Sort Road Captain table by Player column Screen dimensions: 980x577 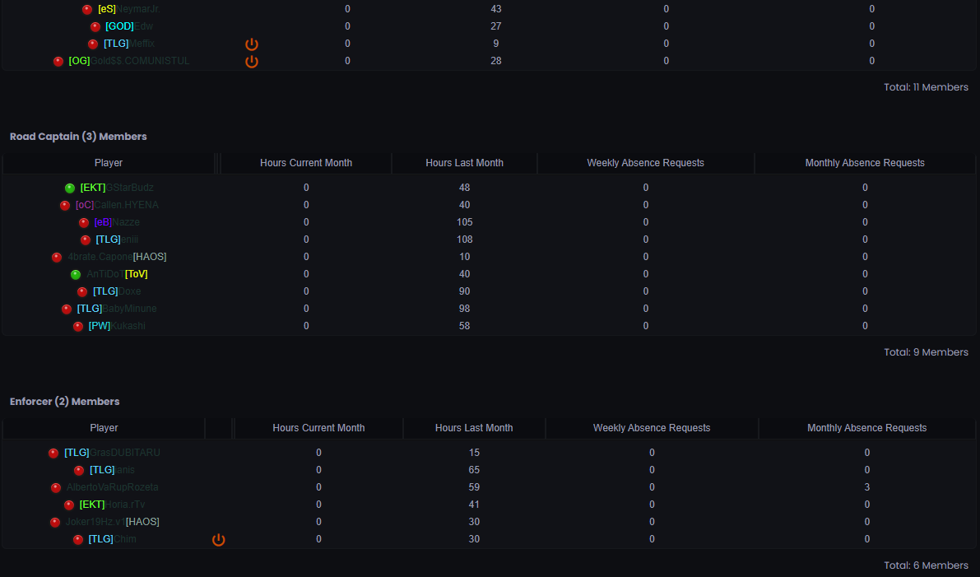[109, 163]
